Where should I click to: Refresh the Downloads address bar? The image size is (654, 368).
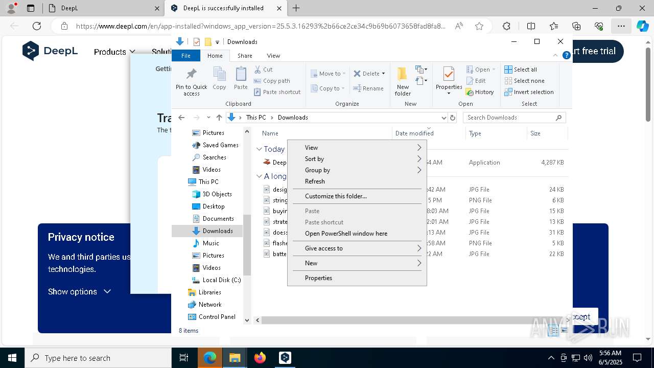pyautogui.click(x=452, y=118)
